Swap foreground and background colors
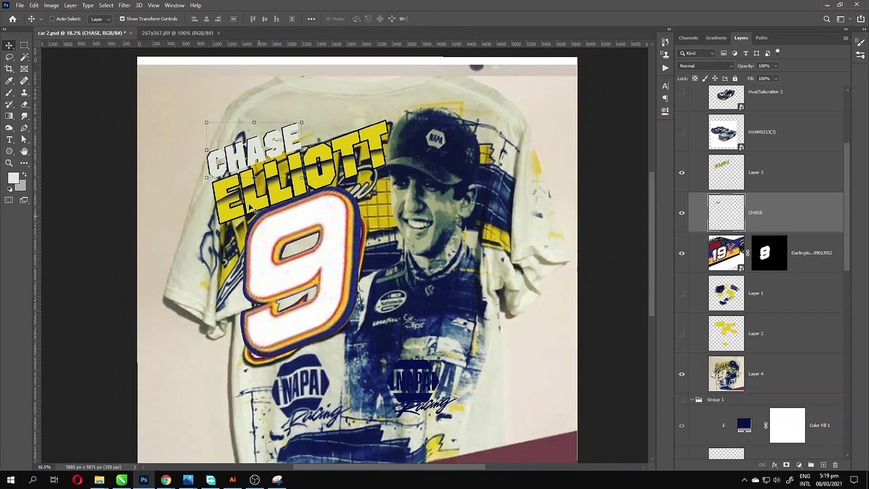Image resolution: width=869 pixels, height=489 pixels. click(25, 175)
